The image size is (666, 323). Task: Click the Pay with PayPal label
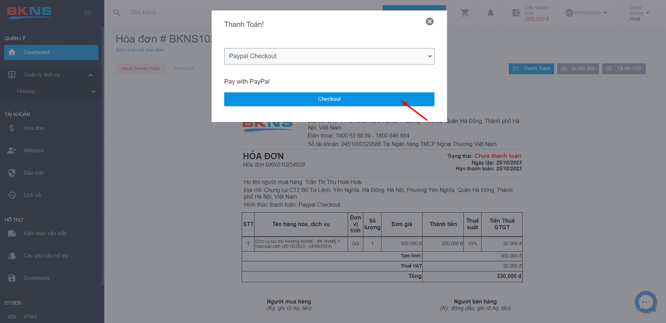[x=247, y=82]
